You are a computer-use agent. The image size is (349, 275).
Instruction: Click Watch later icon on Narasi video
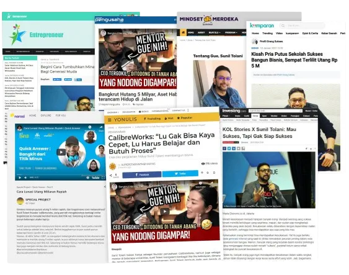(x=90, y=128)
